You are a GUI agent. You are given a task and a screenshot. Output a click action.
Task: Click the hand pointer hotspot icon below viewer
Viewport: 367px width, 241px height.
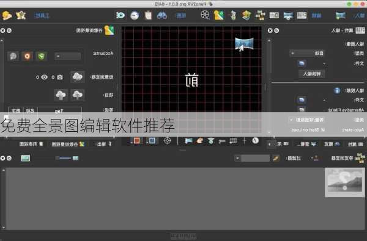[200, 140]
